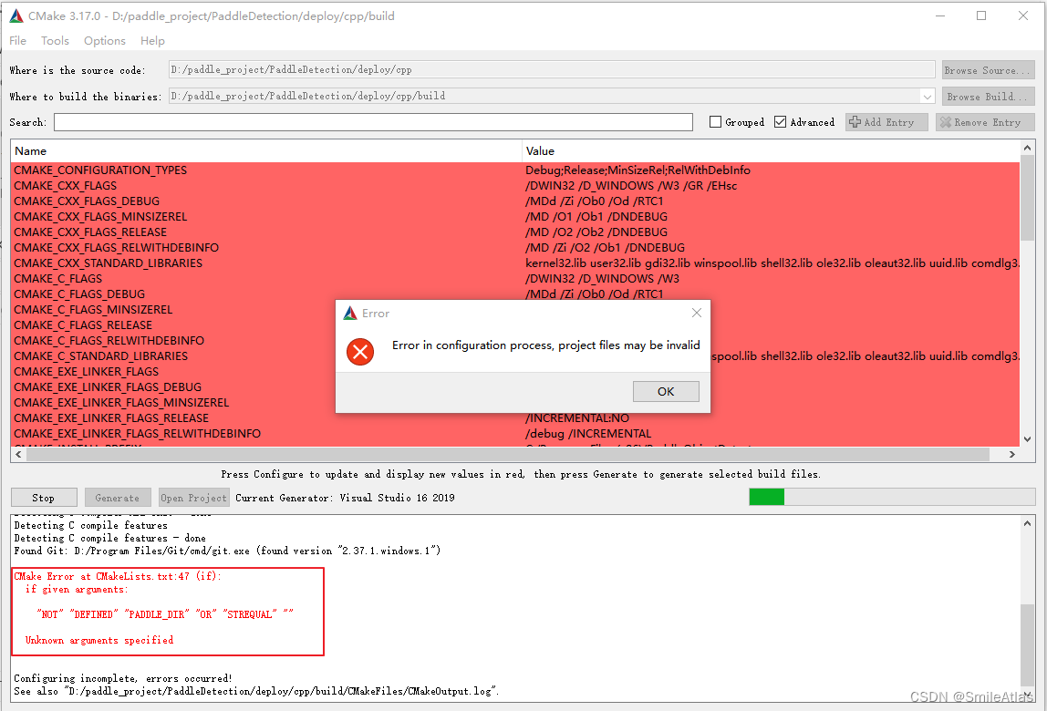Enable the Grouped checkbox
This screenshot has width=1047, height=711.
click(715, 122)
